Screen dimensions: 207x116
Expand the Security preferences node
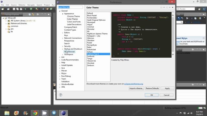(x=63, y=46)
